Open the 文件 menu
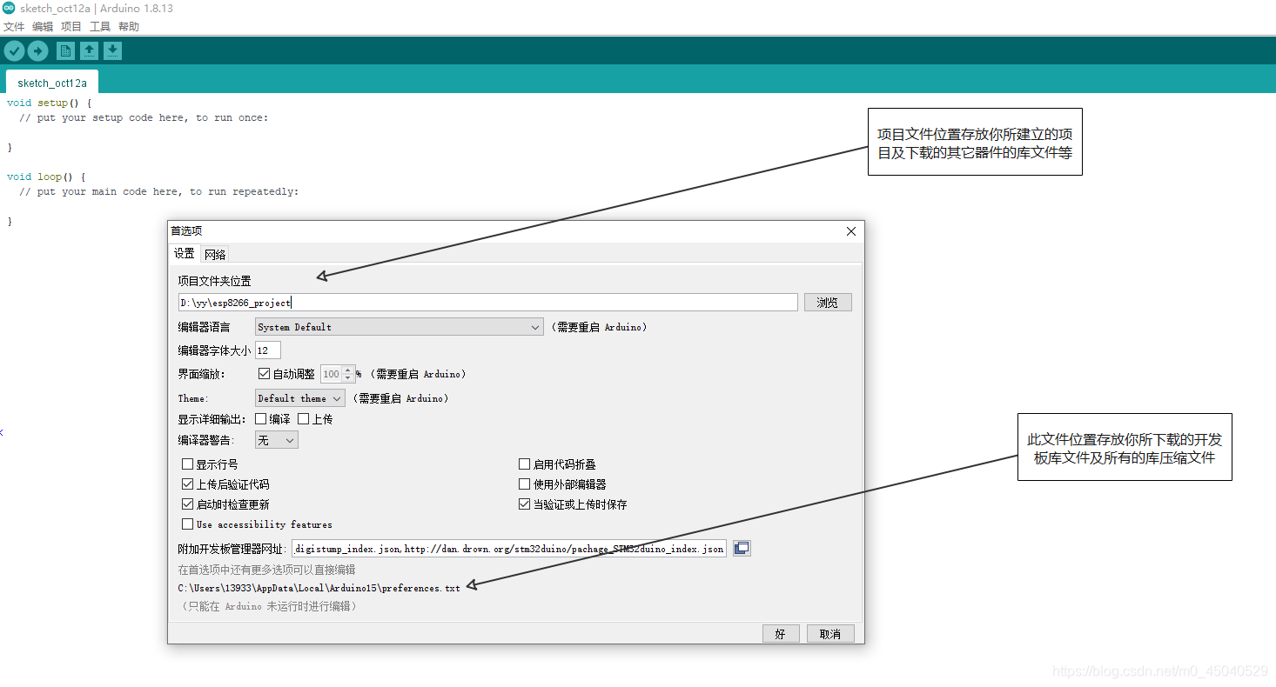Screen dimensions: 1276x687 [14, 27]
